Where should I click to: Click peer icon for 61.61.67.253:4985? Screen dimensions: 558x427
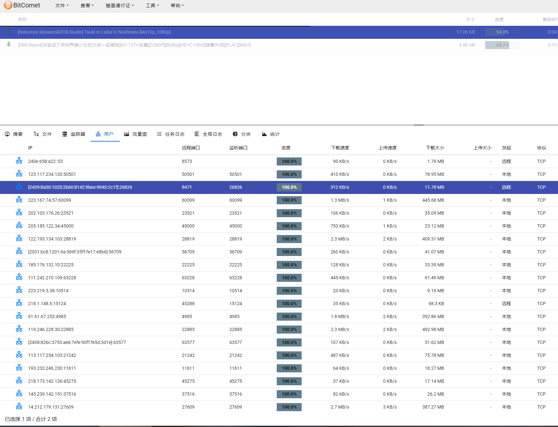[x=19, y=316]
